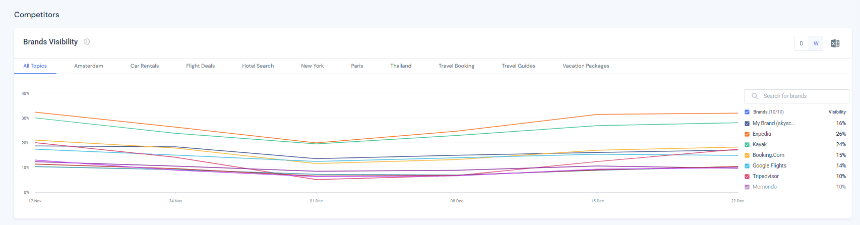Select the Flight Deals tab
This screenshot has height=225, width=860.
(x=200, y=66)
